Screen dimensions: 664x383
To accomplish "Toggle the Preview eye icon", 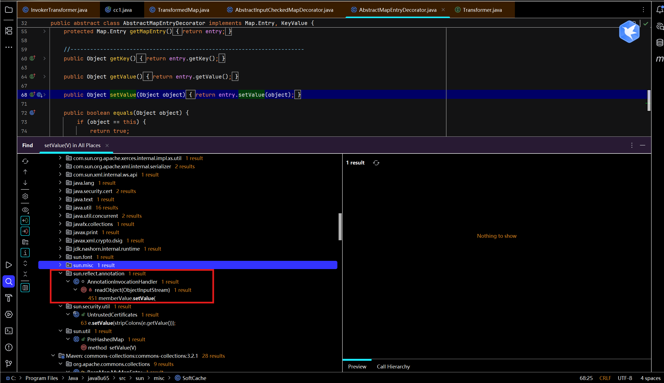I will tap(25, 210).
